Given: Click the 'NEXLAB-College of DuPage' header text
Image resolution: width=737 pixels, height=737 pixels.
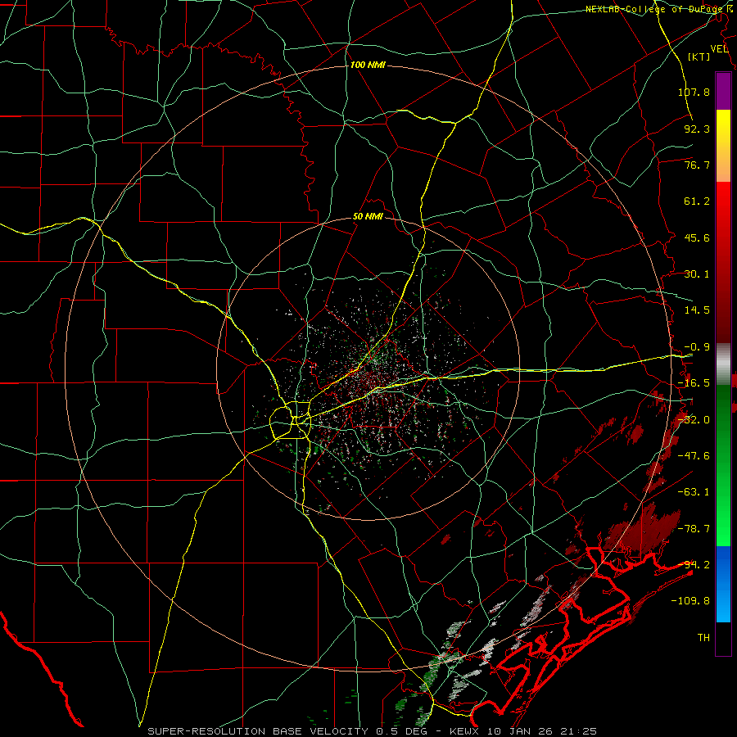Looking at the screenshot, I should (x=653, y=9).
